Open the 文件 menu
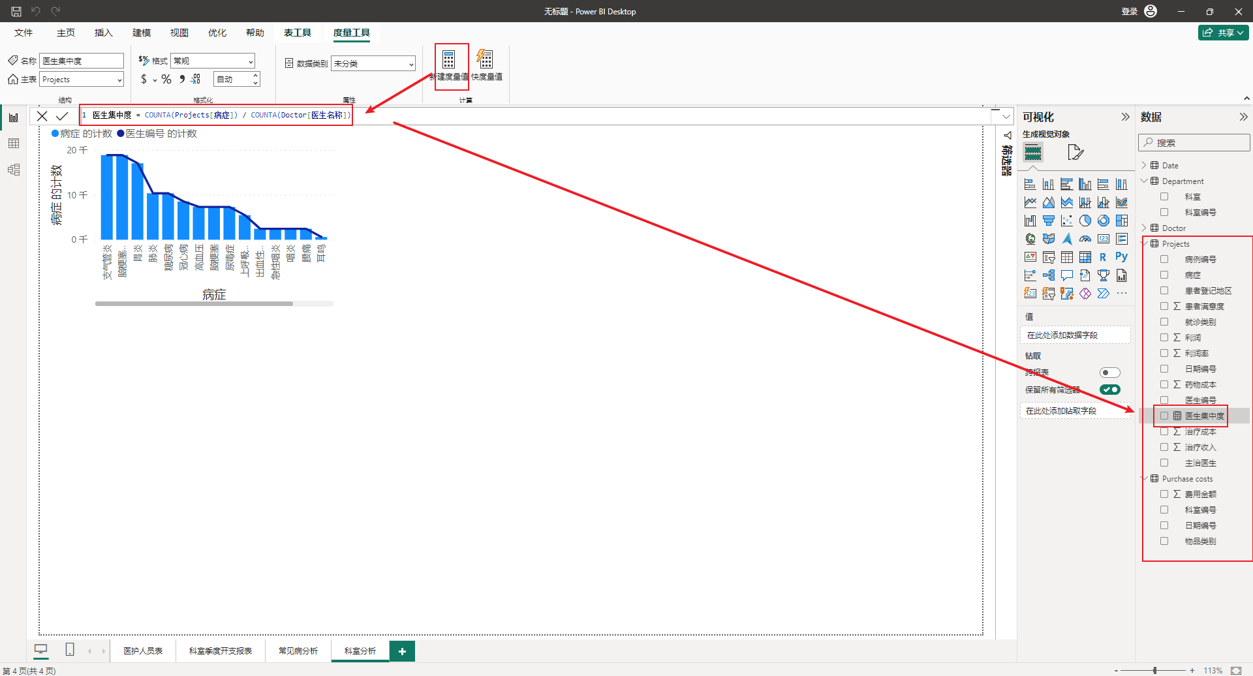1253x676 pixels. point(23,33)
